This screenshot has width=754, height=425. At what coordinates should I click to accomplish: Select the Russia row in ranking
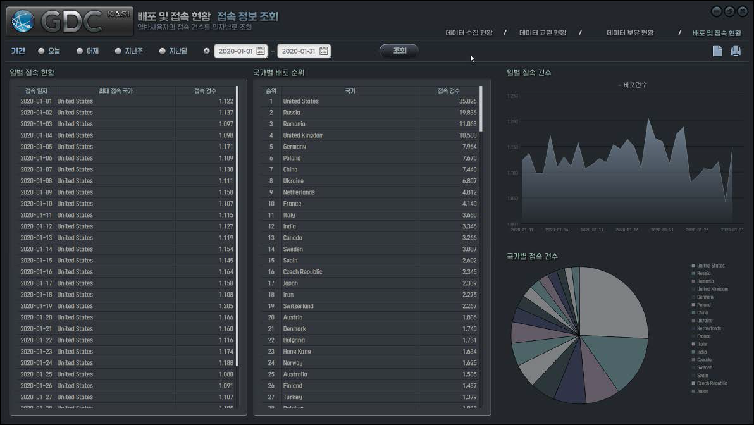coord(370,113)
